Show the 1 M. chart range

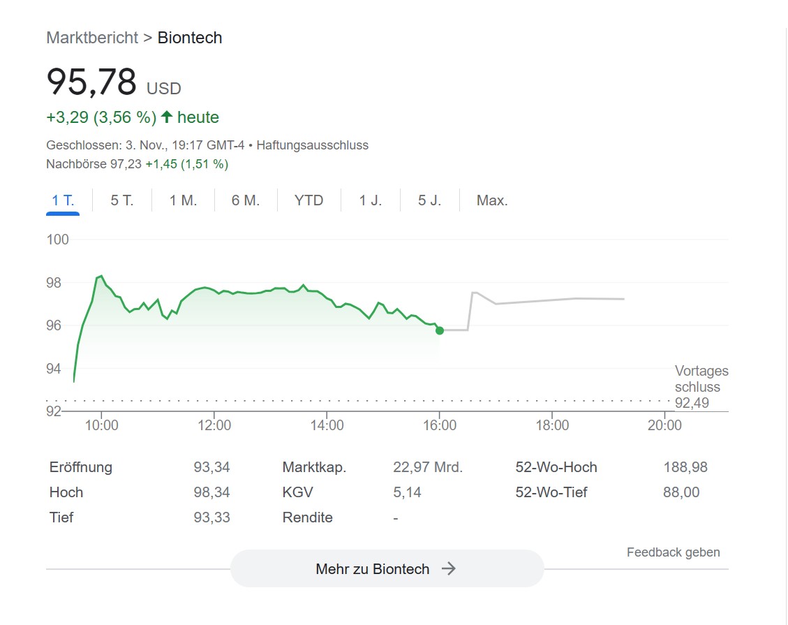click(183, 200)
